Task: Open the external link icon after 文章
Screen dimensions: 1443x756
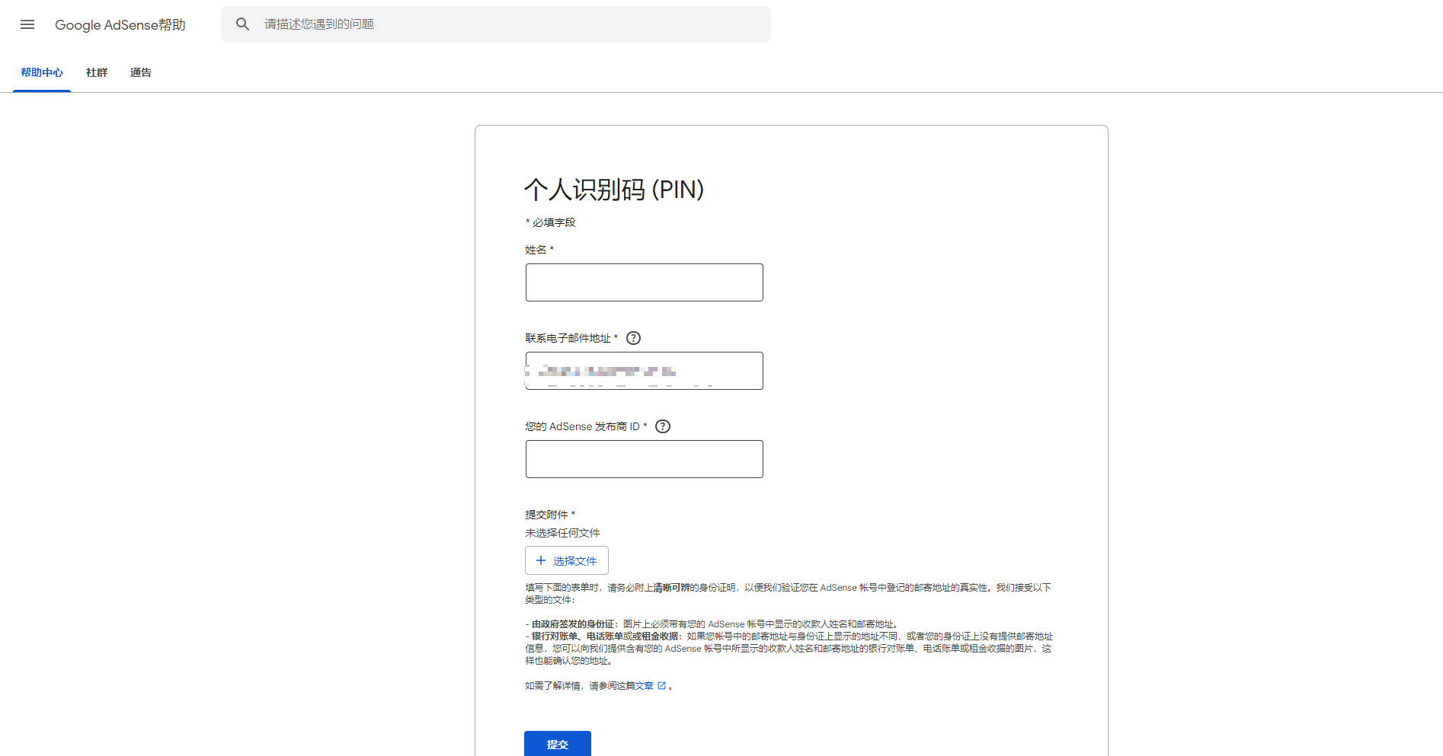Action: [661, 686]
